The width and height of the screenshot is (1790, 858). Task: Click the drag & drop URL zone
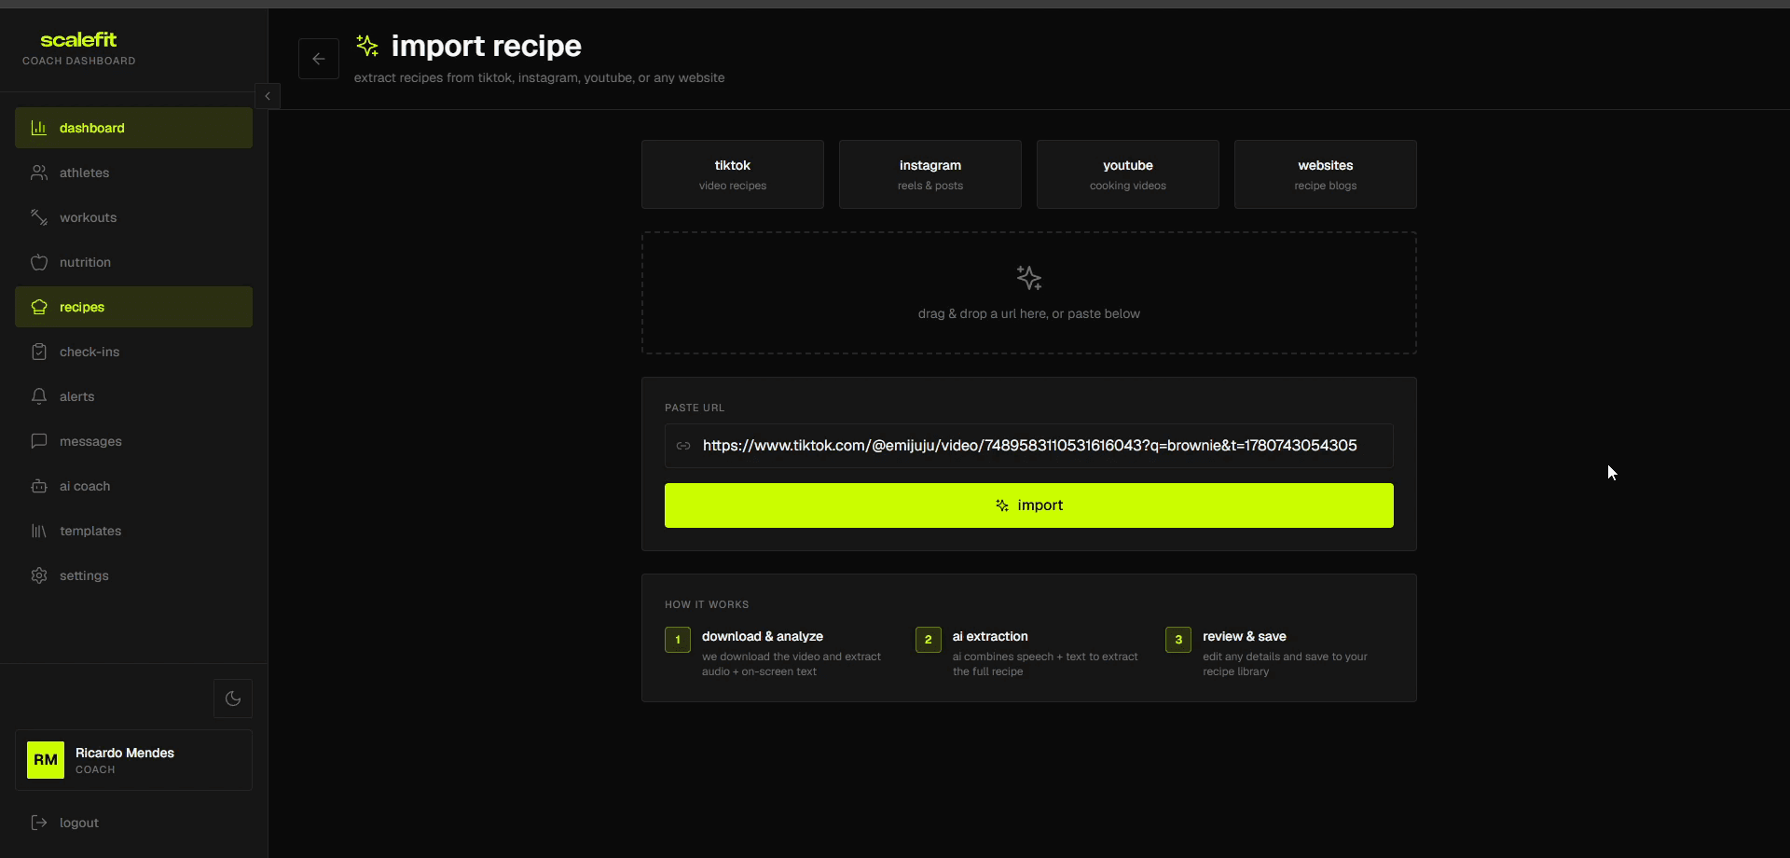pyautogui.click(x=1029, y=293)
